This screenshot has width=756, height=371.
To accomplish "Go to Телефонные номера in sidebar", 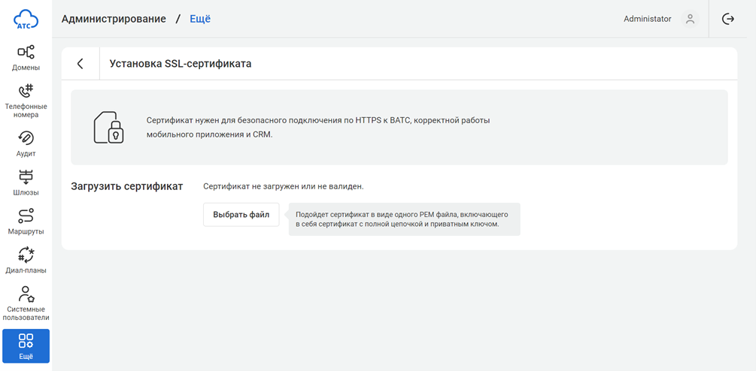I will 26,101.
